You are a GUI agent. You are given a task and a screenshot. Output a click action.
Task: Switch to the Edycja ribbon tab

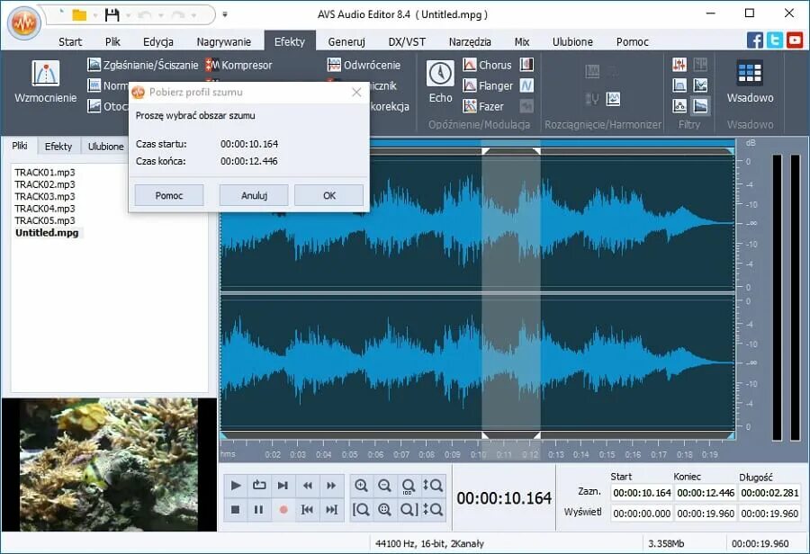pos(158,42)
